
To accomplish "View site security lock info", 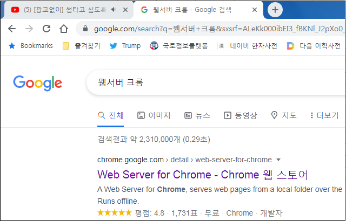I will (x=85, y=29).
